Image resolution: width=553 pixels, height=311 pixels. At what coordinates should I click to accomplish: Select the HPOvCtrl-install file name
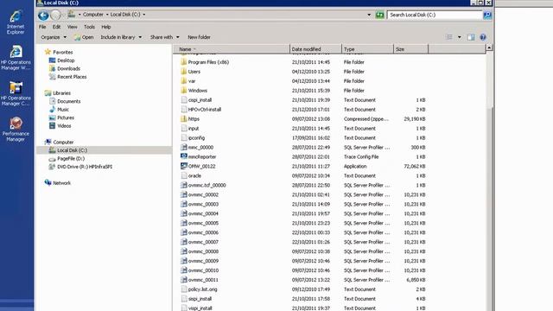[205, 110]
